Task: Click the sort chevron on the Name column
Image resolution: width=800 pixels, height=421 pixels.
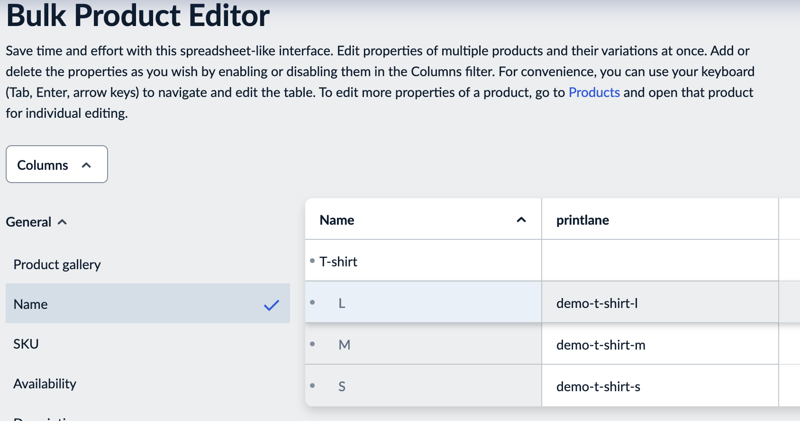Action: tap(521, 220)
